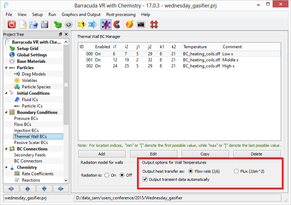Click the terminal console toolbar icon
Screen dimensions: 291x205
pyautogui.click(x=141, y=24)
